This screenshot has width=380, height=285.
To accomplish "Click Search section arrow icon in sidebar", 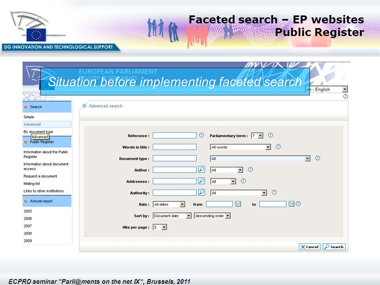I will (x=26, y=107).
